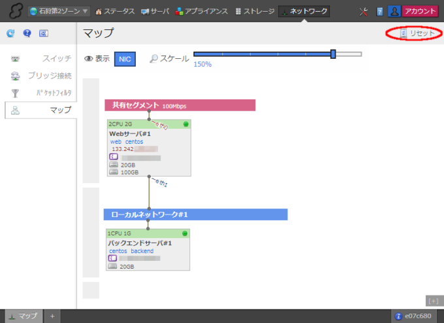This screenshot has width=444, height=323.
Task: Click the screen icon in left toolbar
Action: click(44, 33)
